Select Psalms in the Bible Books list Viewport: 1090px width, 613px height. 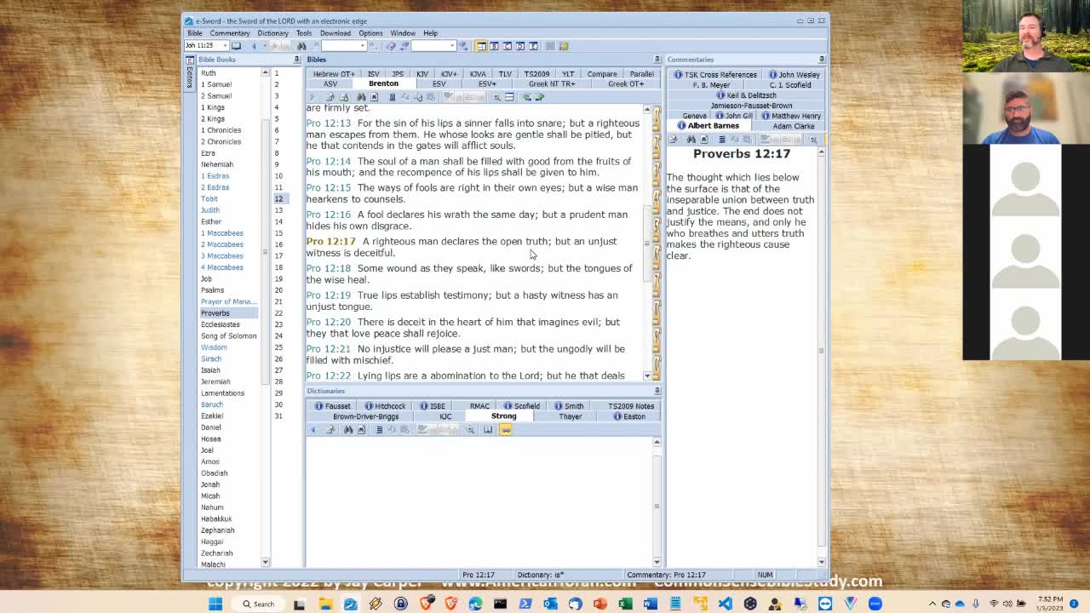point(212,290)
